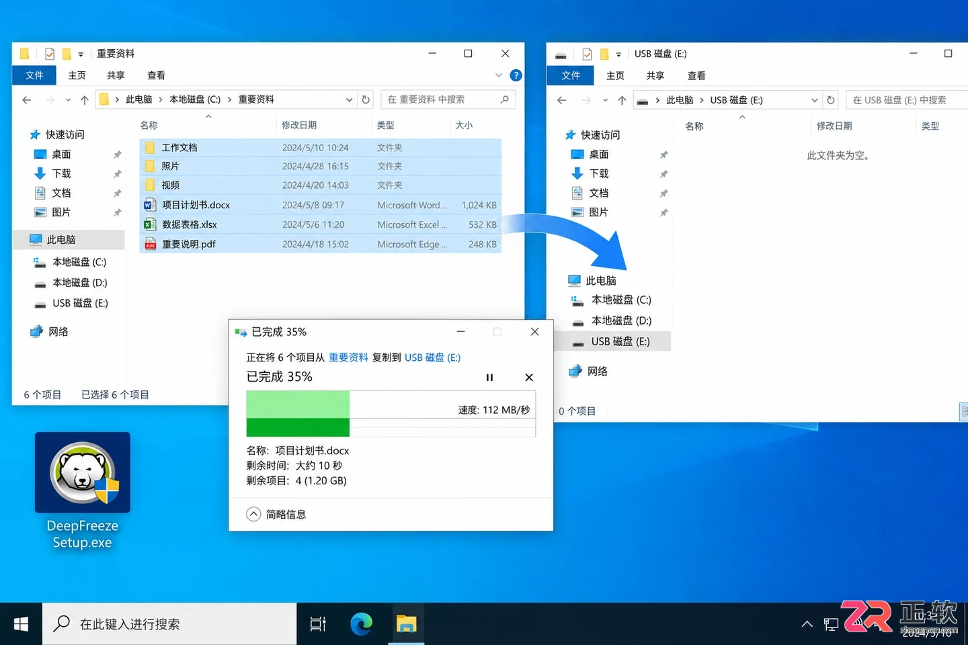
Task: Launch Microsoft Edge from the taskbar
Action: click(362, 624)
